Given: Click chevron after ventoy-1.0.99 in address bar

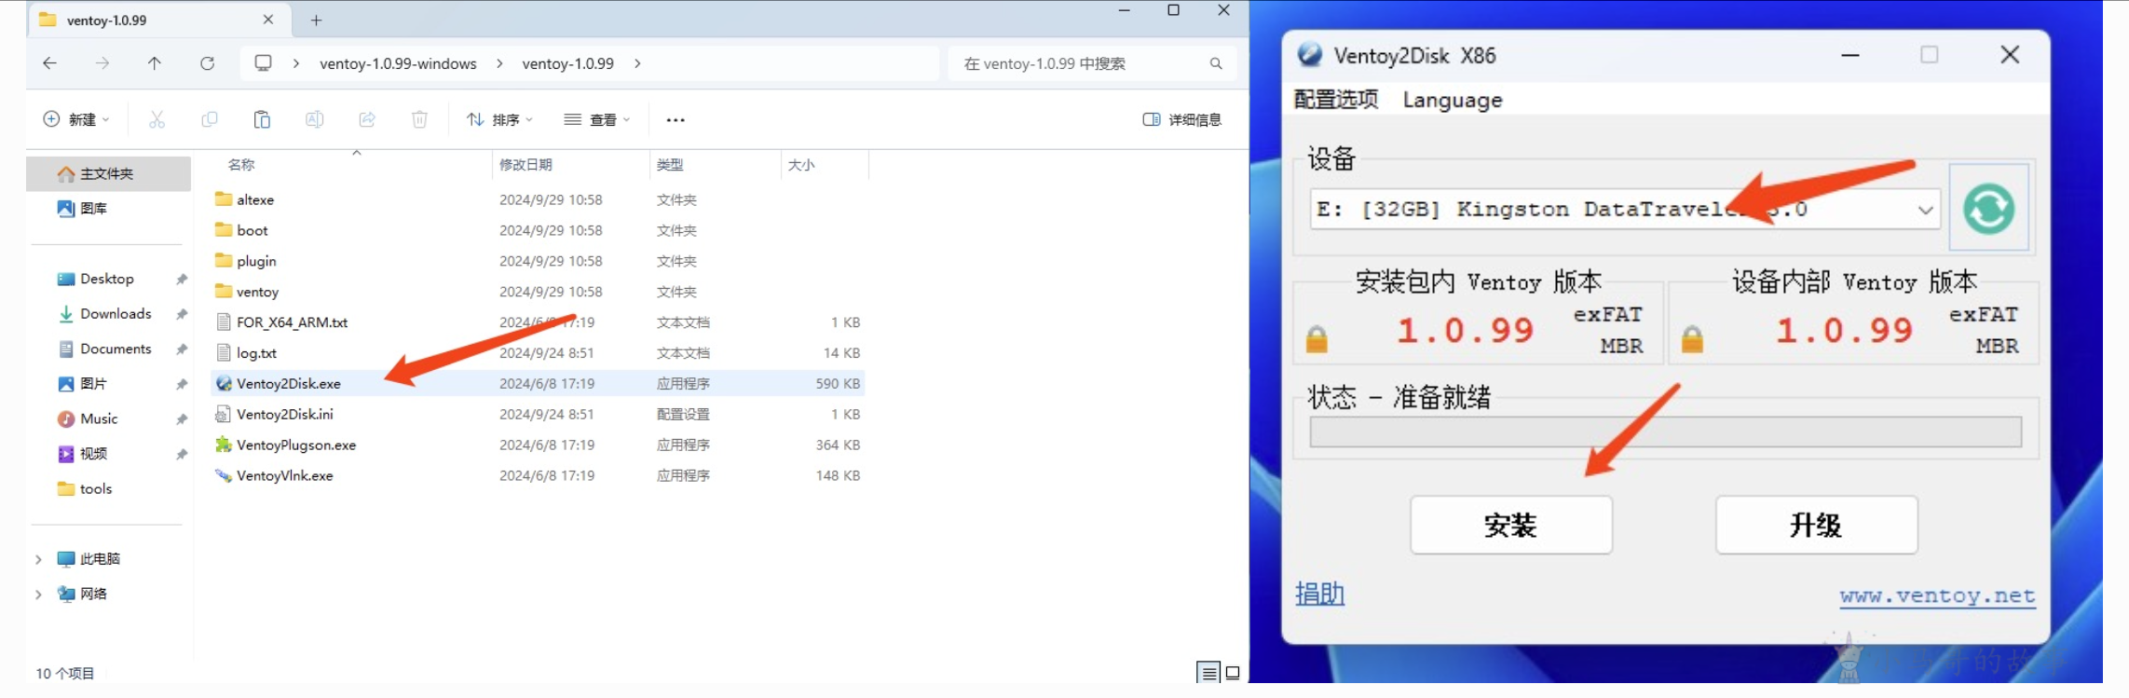Looking at the screenshot, I should pos(638,63).
